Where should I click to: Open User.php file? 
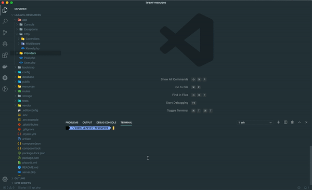[30, 63]
